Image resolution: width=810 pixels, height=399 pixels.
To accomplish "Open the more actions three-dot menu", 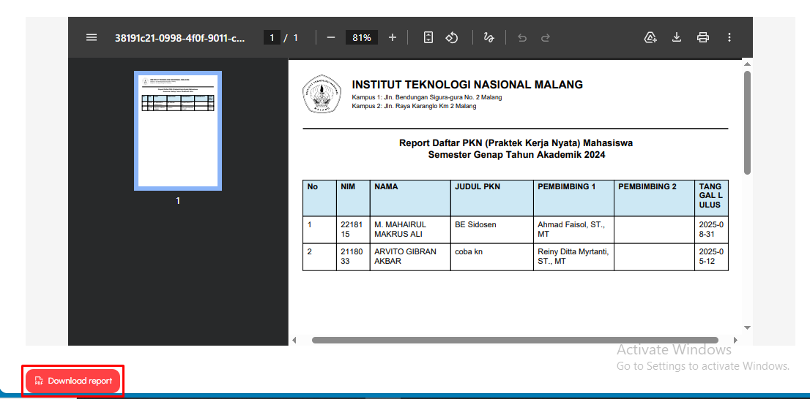I will coord(729,37).
